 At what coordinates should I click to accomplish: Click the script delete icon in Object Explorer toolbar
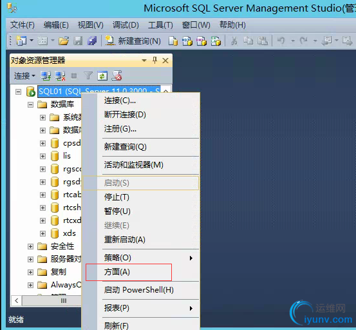(x=117, y=75)
